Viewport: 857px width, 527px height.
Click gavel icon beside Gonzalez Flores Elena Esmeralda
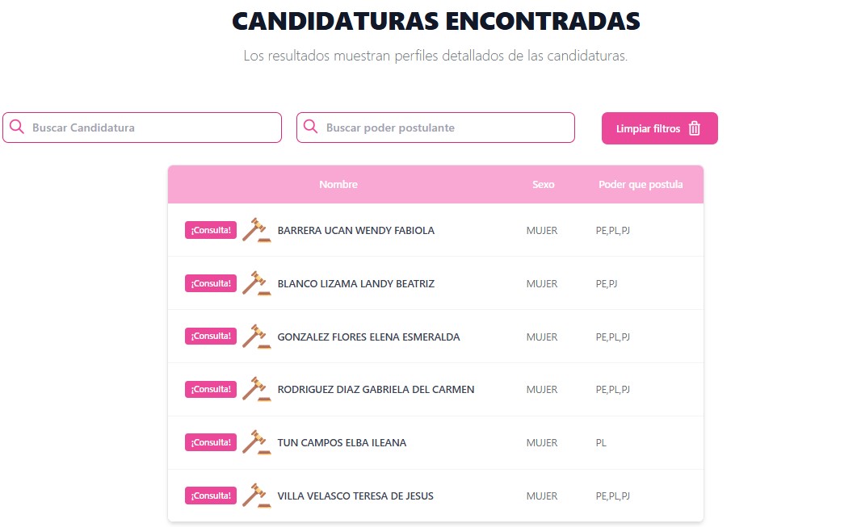[x=256, y=337]
